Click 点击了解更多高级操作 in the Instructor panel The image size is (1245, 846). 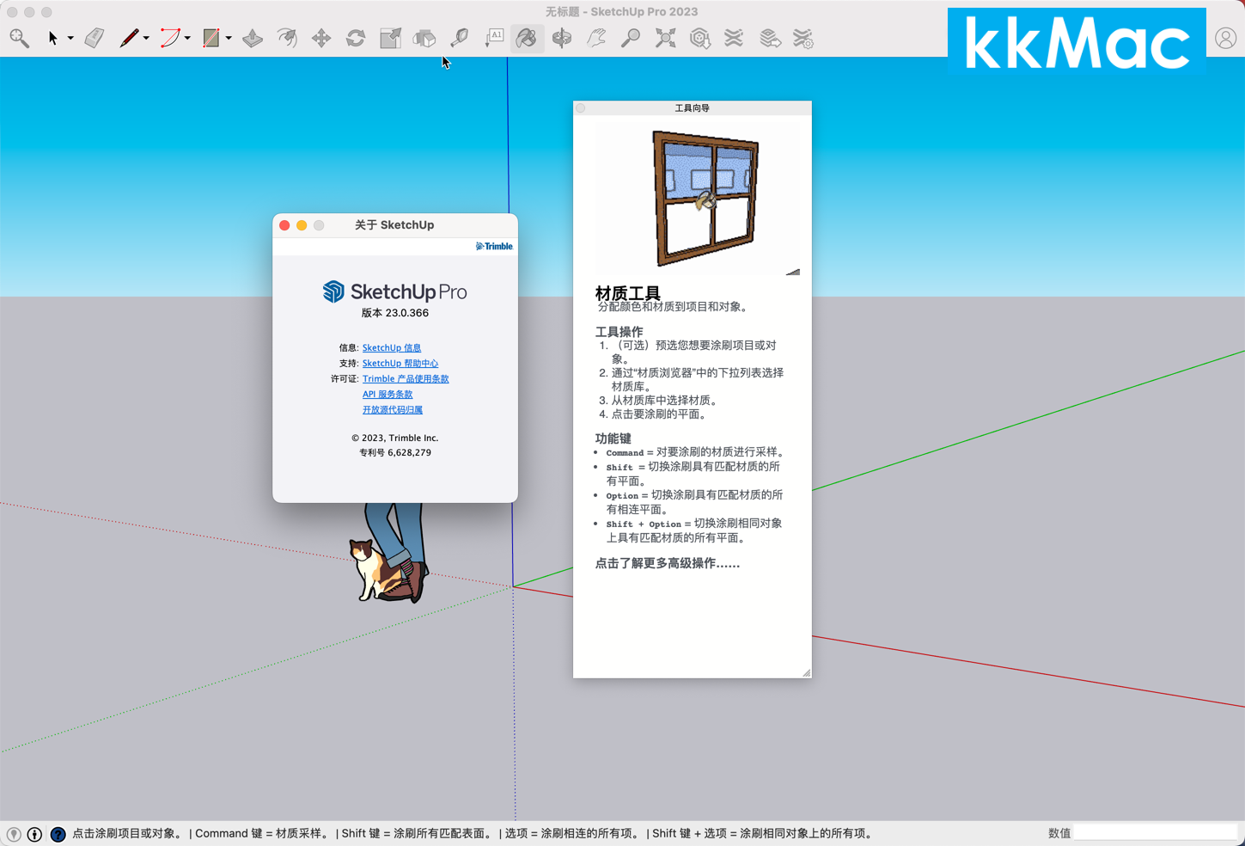pos(668,563)
